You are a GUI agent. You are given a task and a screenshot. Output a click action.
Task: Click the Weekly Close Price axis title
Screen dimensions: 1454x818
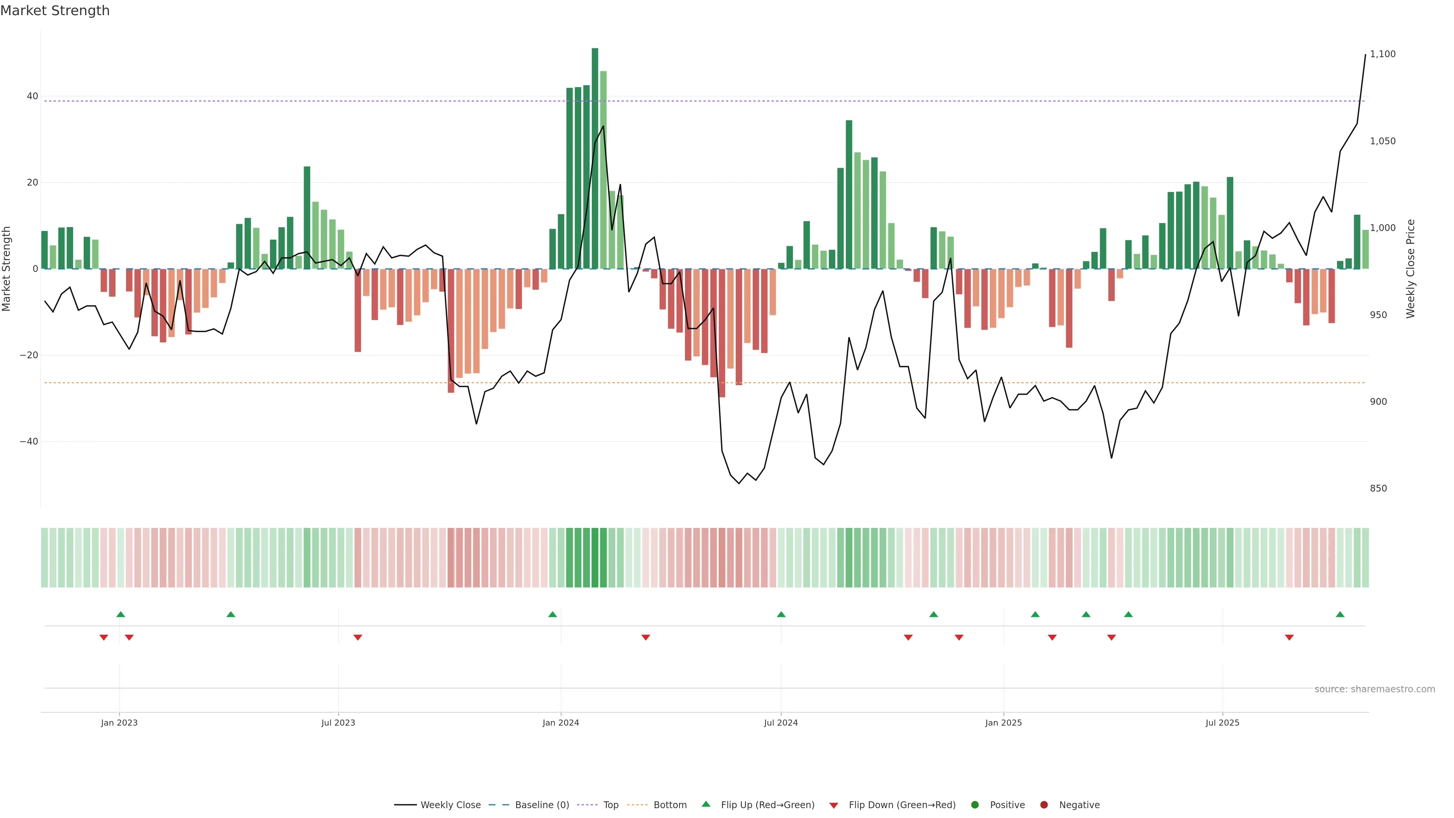pos(1410,269)
